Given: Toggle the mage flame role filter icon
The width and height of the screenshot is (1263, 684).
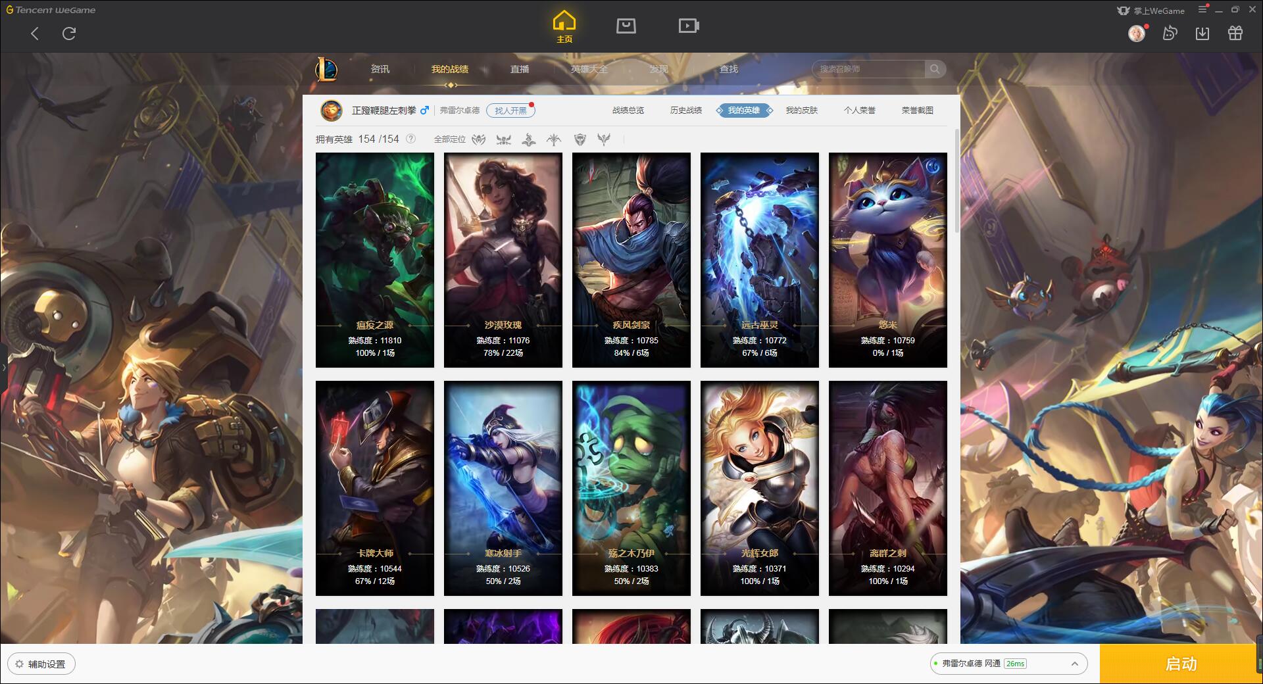Looking at the screenshot, I should tap(529, 139).
